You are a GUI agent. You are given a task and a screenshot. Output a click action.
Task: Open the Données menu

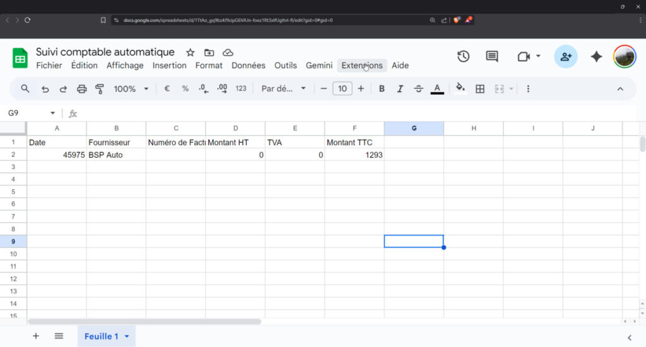click(248, 66)
